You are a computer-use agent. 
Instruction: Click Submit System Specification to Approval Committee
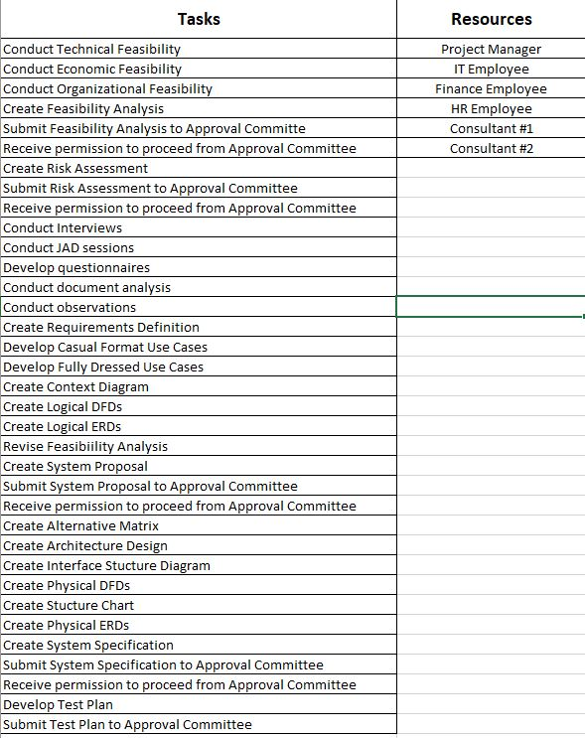[x=199, y=664]
